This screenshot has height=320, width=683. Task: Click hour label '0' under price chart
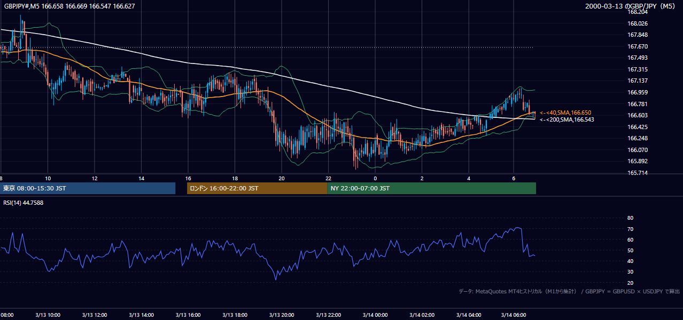375,178
